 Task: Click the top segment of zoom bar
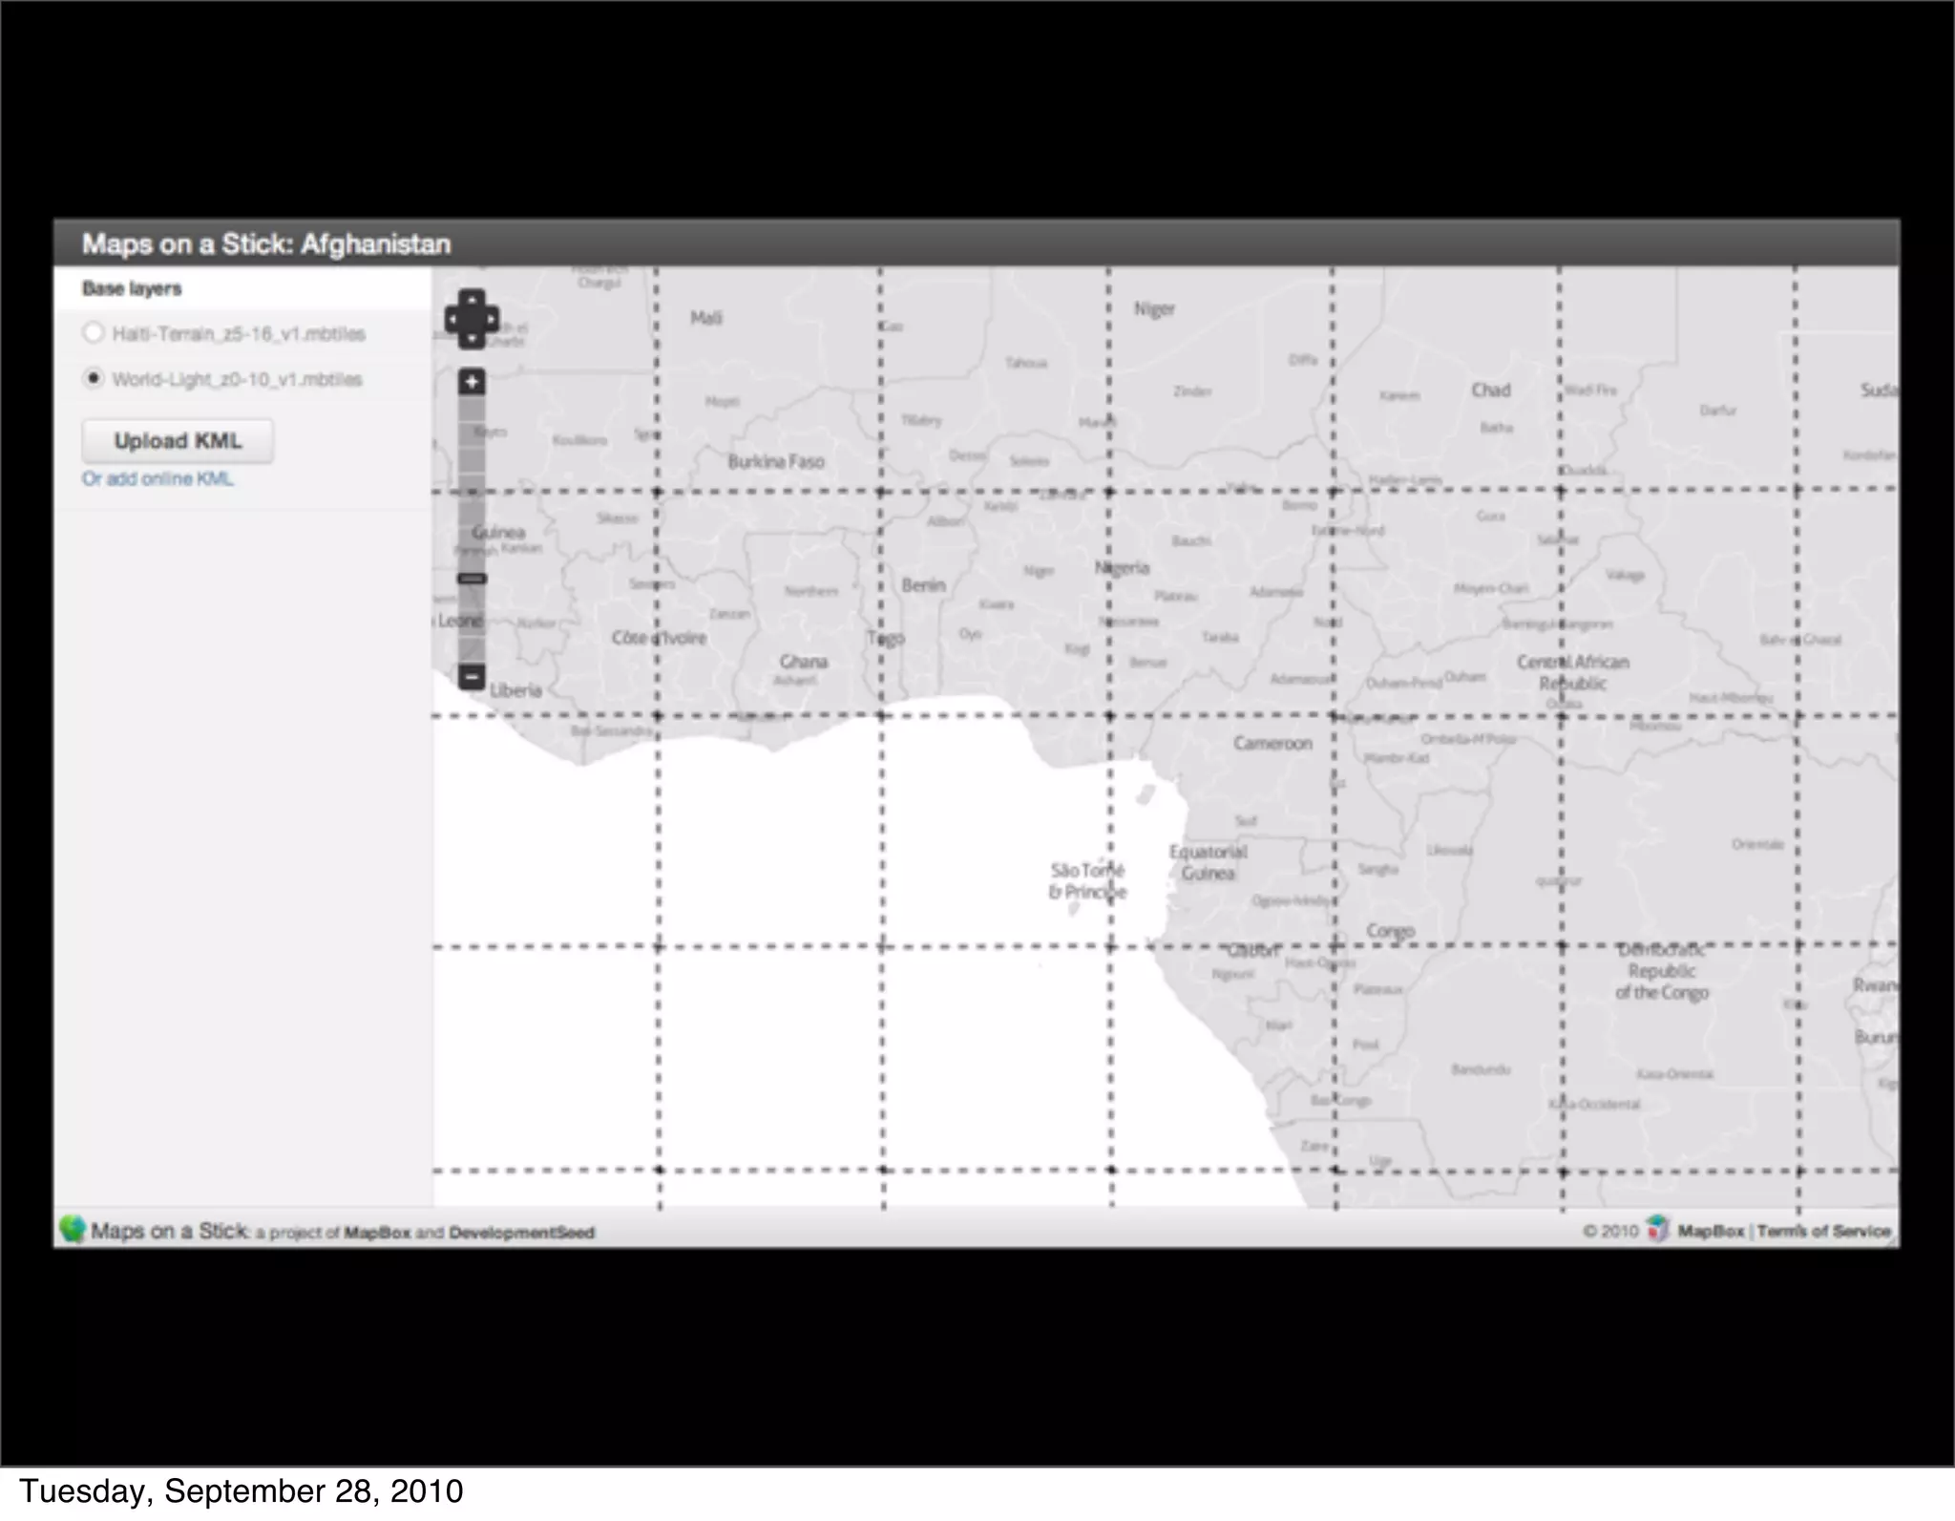point(472,409)
